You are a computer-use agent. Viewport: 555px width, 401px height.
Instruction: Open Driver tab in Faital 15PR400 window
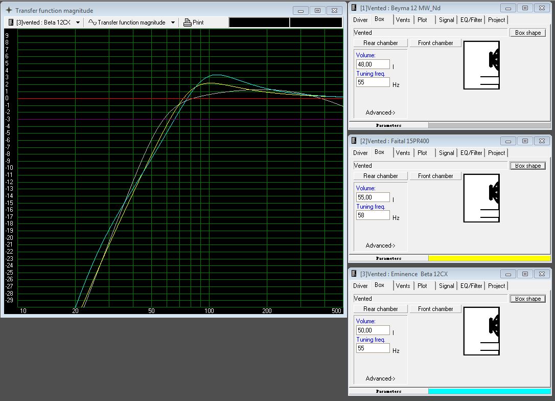360,153
